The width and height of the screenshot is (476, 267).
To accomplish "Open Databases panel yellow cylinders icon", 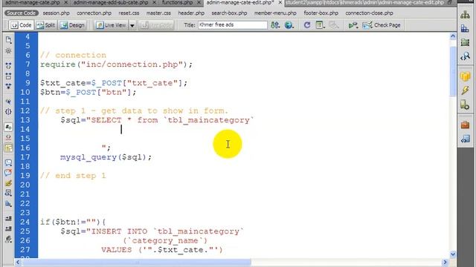I will click(x=465, y=76).
